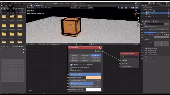
Task: Switch to the Coating tab in RPR Uber
Action: [x=74, y=58]
